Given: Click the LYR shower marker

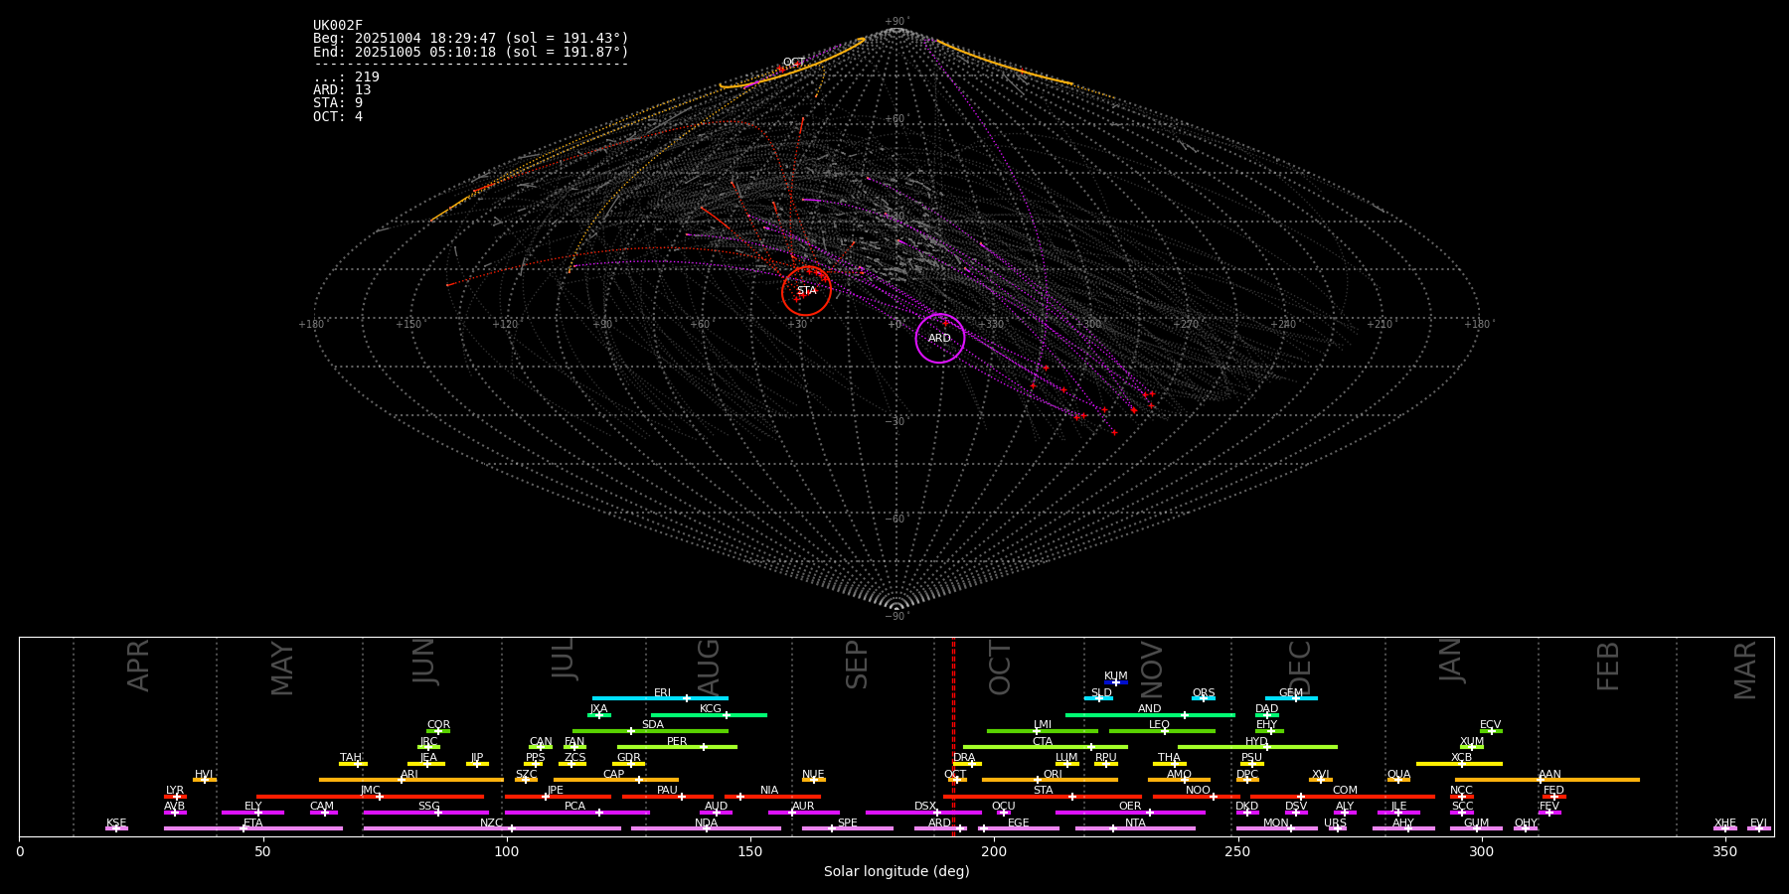Looking at the screenshot, I should [x=176, y=797].
